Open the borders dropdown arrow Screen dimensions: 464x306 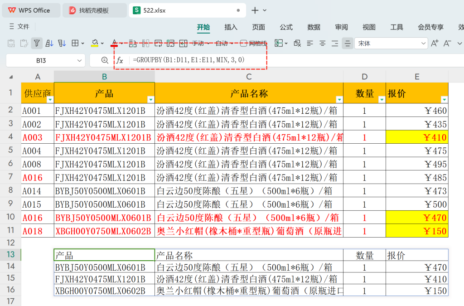tap(82, 44)
